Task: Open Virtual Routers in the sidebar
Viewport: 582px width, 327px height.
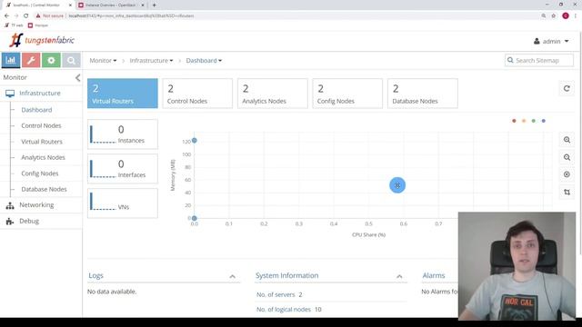Action: tap(42, 142)
